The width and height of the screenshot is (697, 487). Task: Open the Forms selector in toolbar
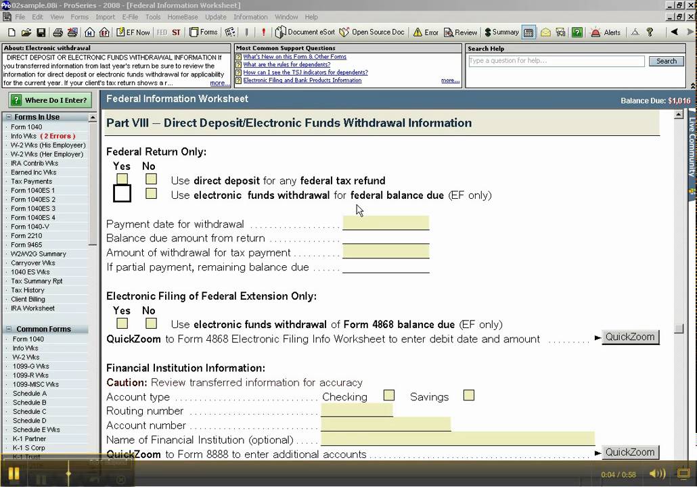coord(203,32)
